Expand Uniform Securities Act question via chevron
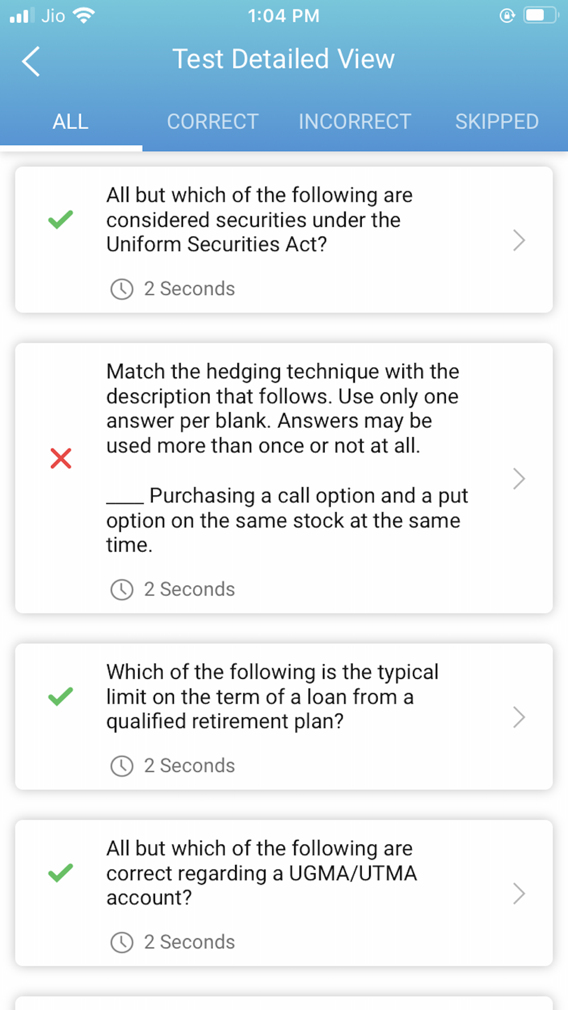 (x=519, y=240)
